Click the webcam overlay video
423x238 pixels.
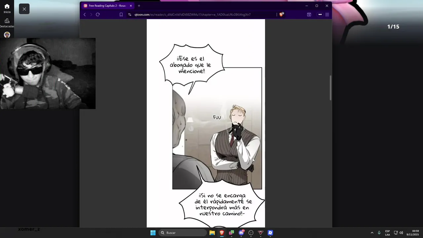pyautogui.click(x=48, y=73)
